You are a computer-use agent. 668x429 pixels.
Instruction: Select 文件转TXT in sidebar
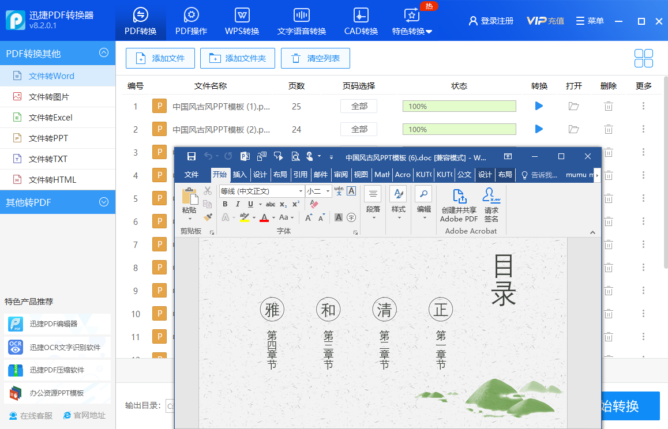[x=58, y=159]
